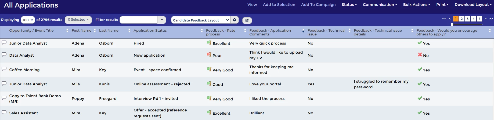Click comment icon on Coffee Morning row

[x=4, y=69]
